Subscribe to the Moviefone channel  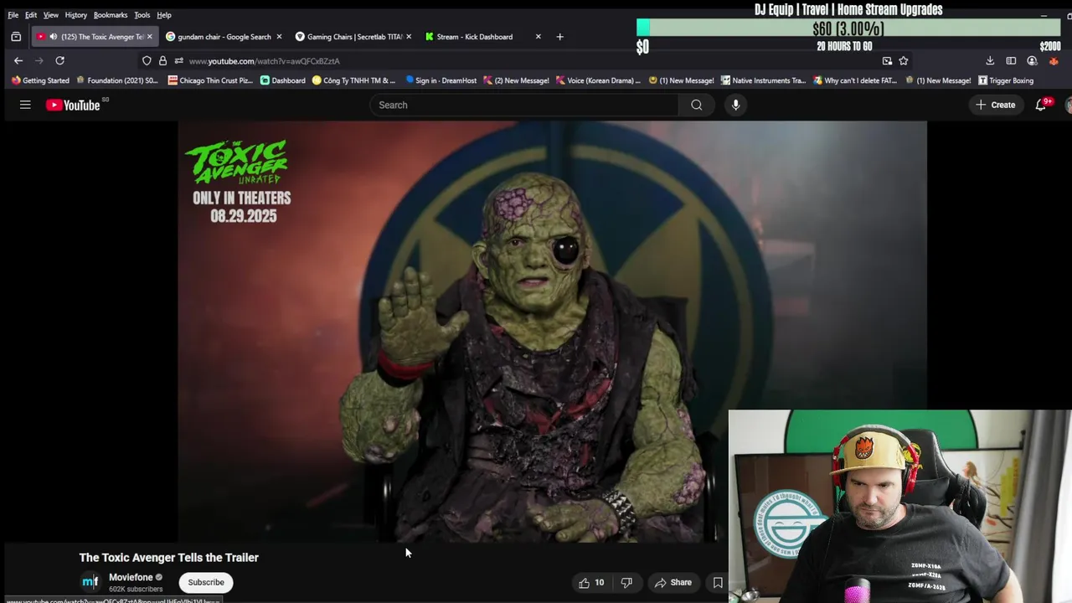pyautogui.click(x=206, y=582)
